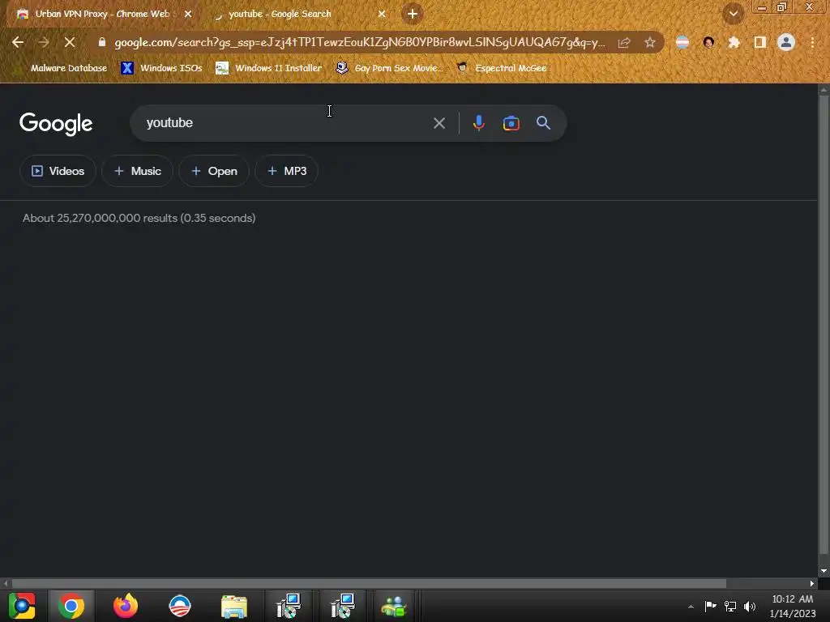830x622 pixels.
Task: Open a new tab
Action: [413, 14]
